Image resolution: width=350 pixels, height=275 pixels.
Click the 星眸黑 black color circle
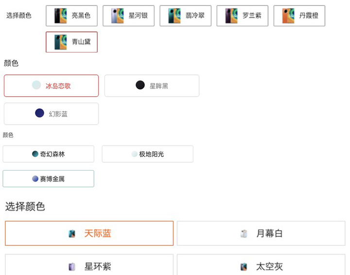pyautogui.click(x=140, y=86)
